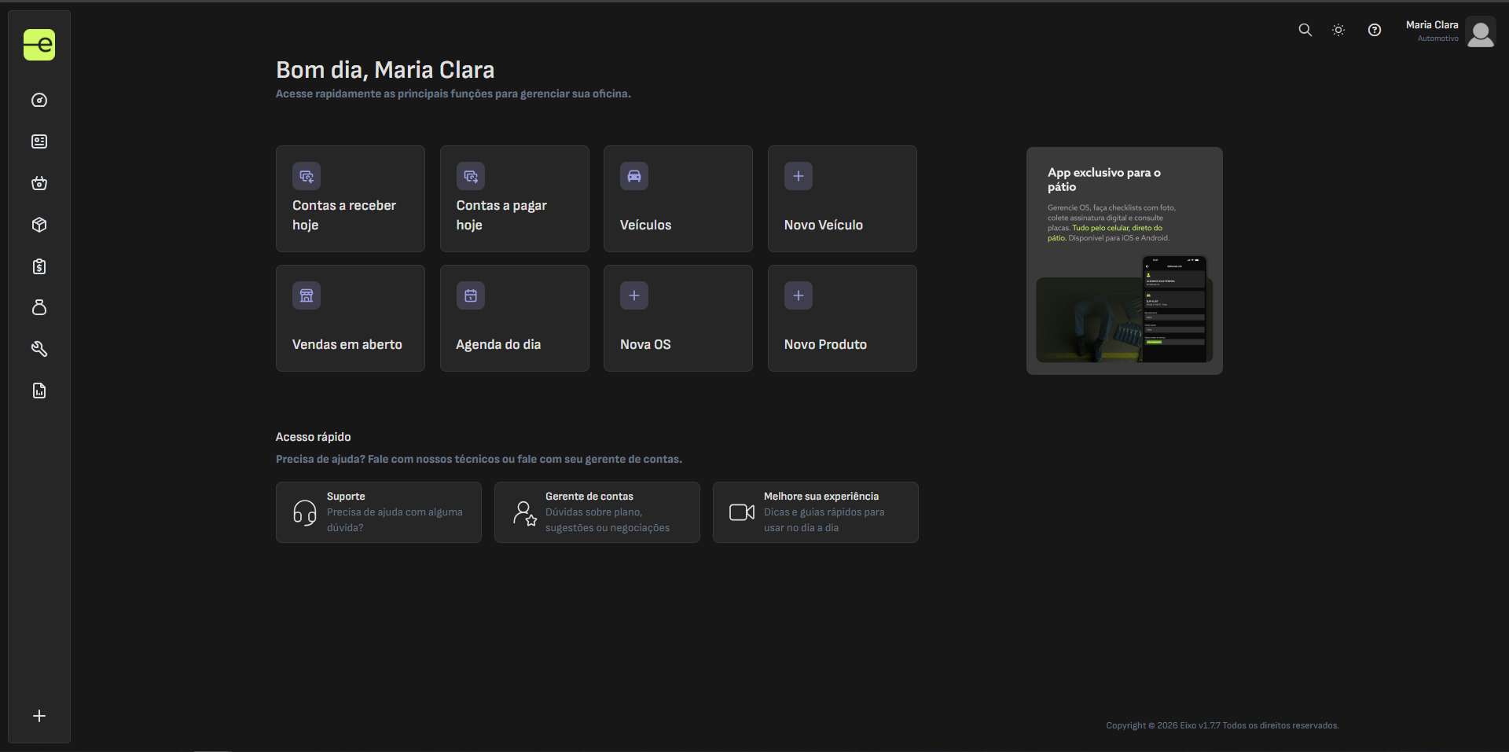1509x752 pixels.
Task: Open the products box icon in sidebar
Action: pyautogui.click(x=39, y=225)
